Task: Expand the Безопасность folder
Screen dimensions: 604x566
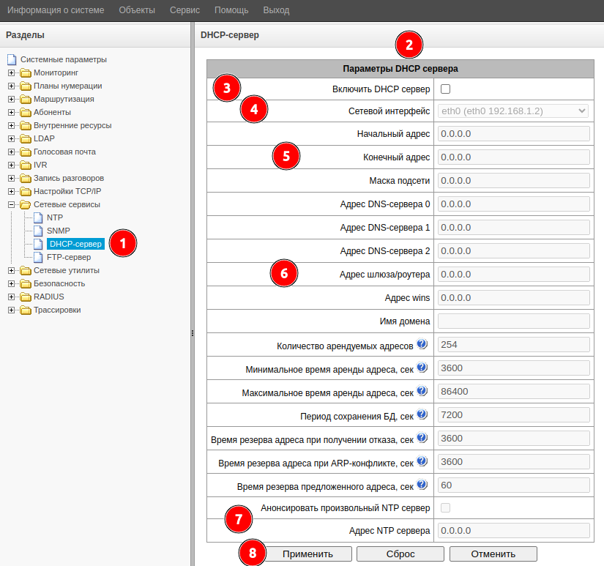Action: click(x=12, y=283)
